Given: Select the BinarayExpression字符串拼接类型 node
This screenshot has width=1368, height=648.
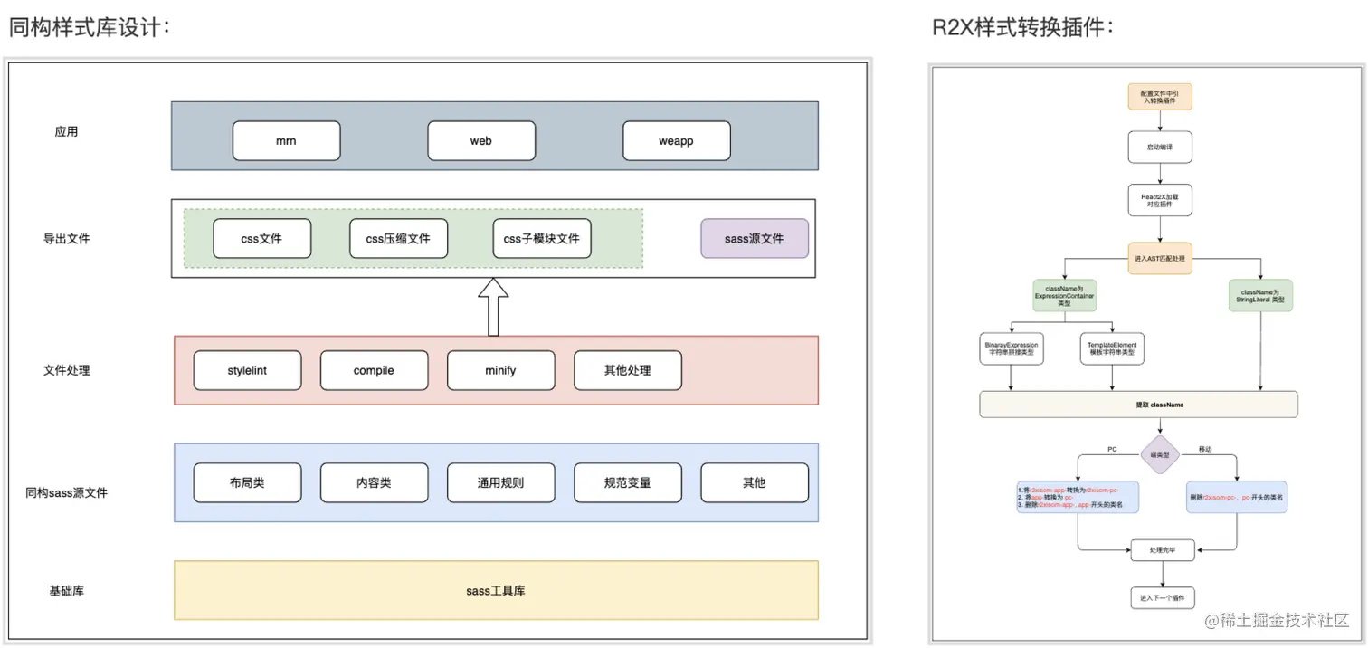Looking at the screenshot, I should [x=1012, y=348].
